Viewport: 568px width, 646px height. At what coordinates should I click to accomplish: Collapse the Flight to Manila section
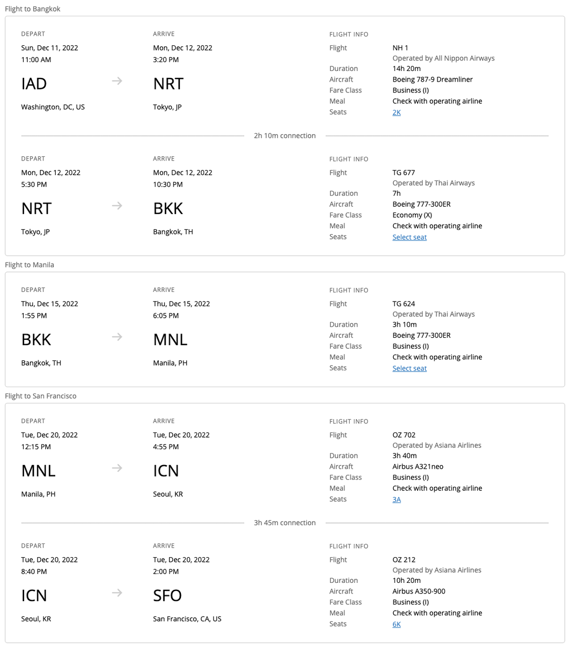(x=29, y=265)
